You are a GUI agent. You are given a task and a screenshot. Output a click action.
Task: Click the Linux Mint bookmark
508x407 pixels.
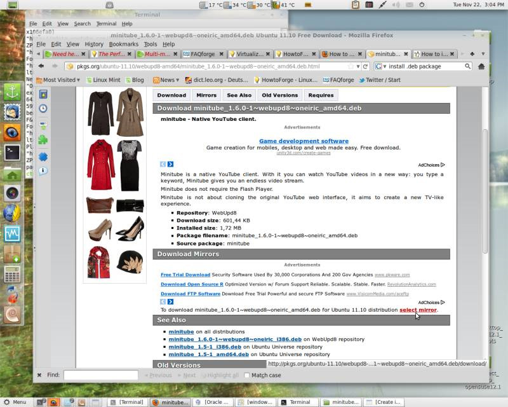point(104,80)
